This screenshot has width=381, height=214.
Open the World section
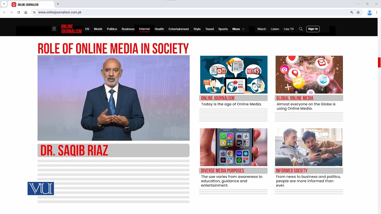coord(98,29)
